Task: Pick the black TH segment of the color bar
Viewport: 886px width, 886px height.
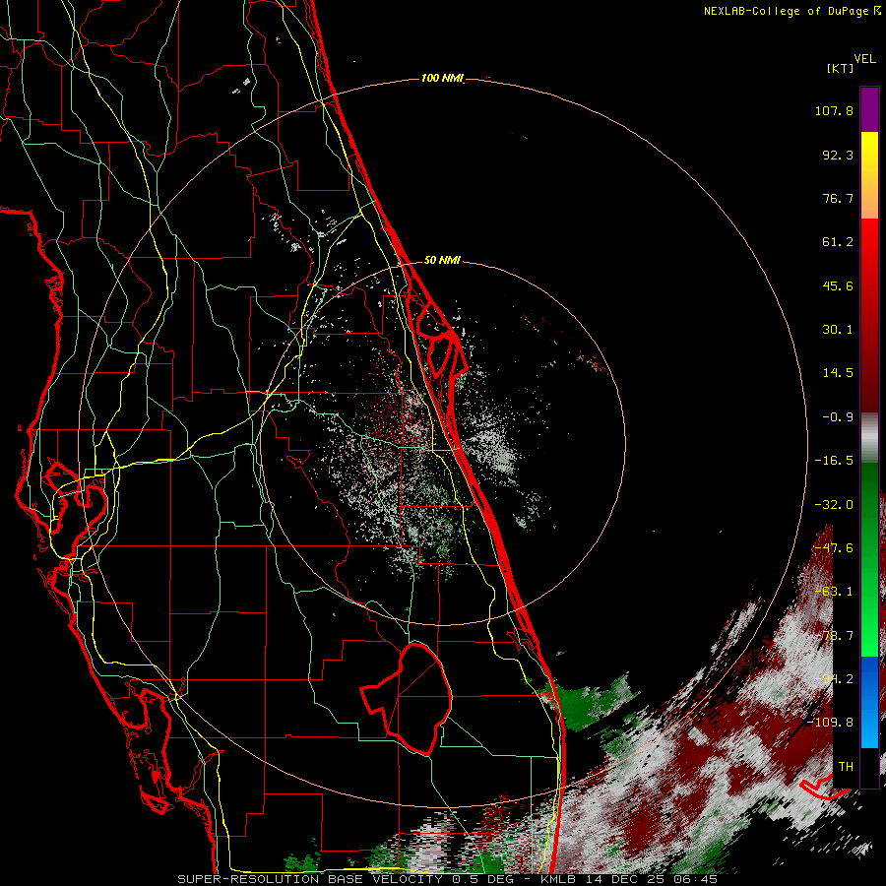Action: pyautogui.click(x=869, y=768)
